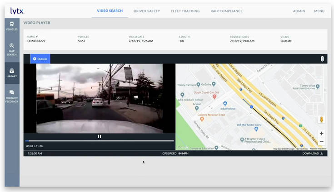Open the Admin menu
The image size is (334, 192).
(299, 11)
